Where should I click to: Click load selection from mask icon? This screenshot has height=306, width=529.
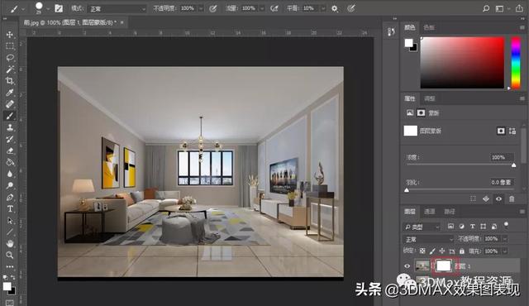click(x=473, y=199)
